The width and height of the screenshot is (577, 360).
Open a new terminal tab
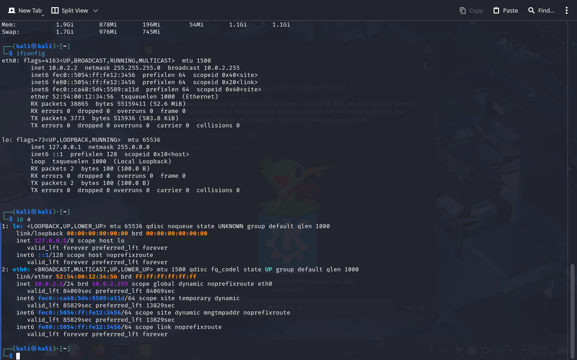[x=25, y=10]
